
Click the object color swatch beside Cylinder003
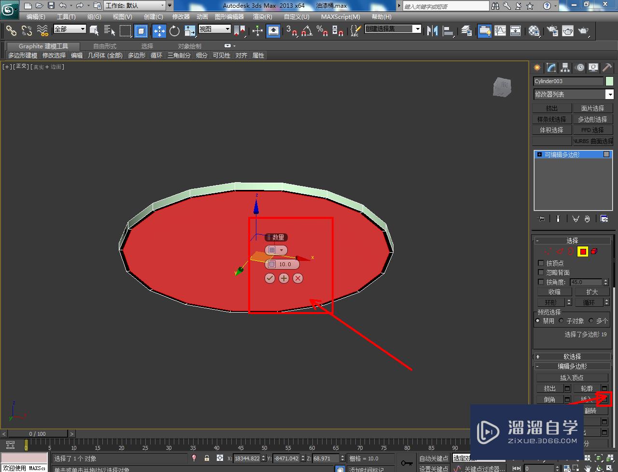pyautogui.click(x=609, y=81)
